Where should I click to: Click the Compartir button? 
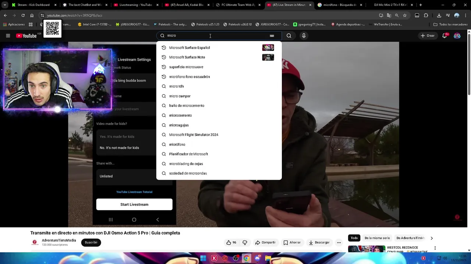pos(265,242)
